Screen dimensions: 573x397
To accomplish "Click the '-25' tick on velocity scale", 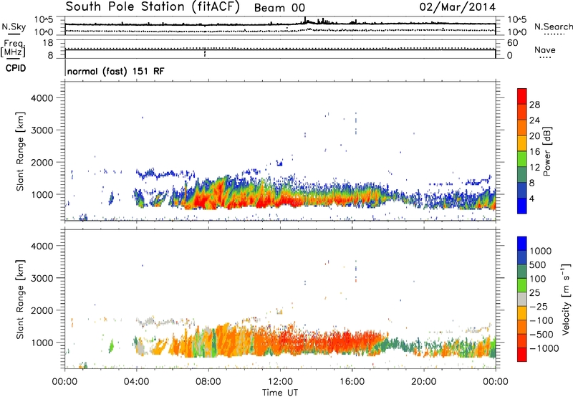I will 539,307.
